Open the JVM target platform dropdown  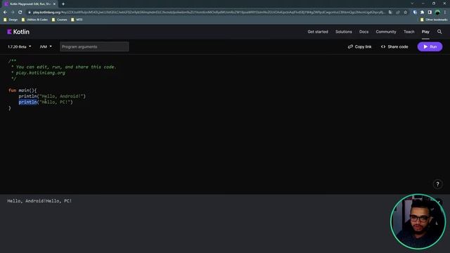[x=46, y=47]
